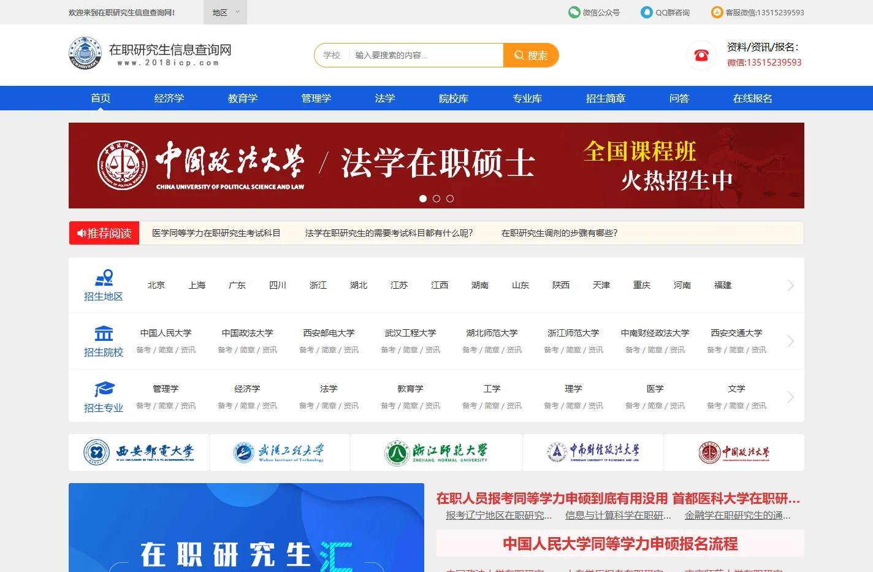Open the 管理学 nav tab

tap(316, 98)
